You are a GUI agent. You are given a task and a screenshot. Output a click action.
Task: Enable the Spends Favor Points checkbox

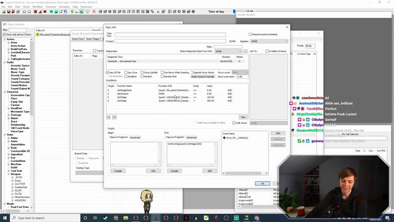click(x=192, y=73)
